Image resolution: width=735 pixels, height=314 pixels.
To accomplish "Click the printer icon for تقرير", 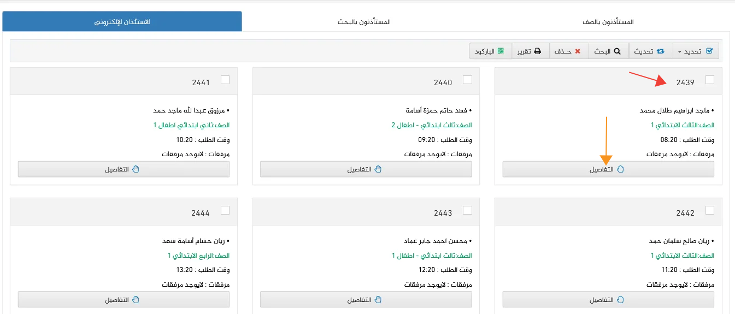I will [x=538, y=51].
